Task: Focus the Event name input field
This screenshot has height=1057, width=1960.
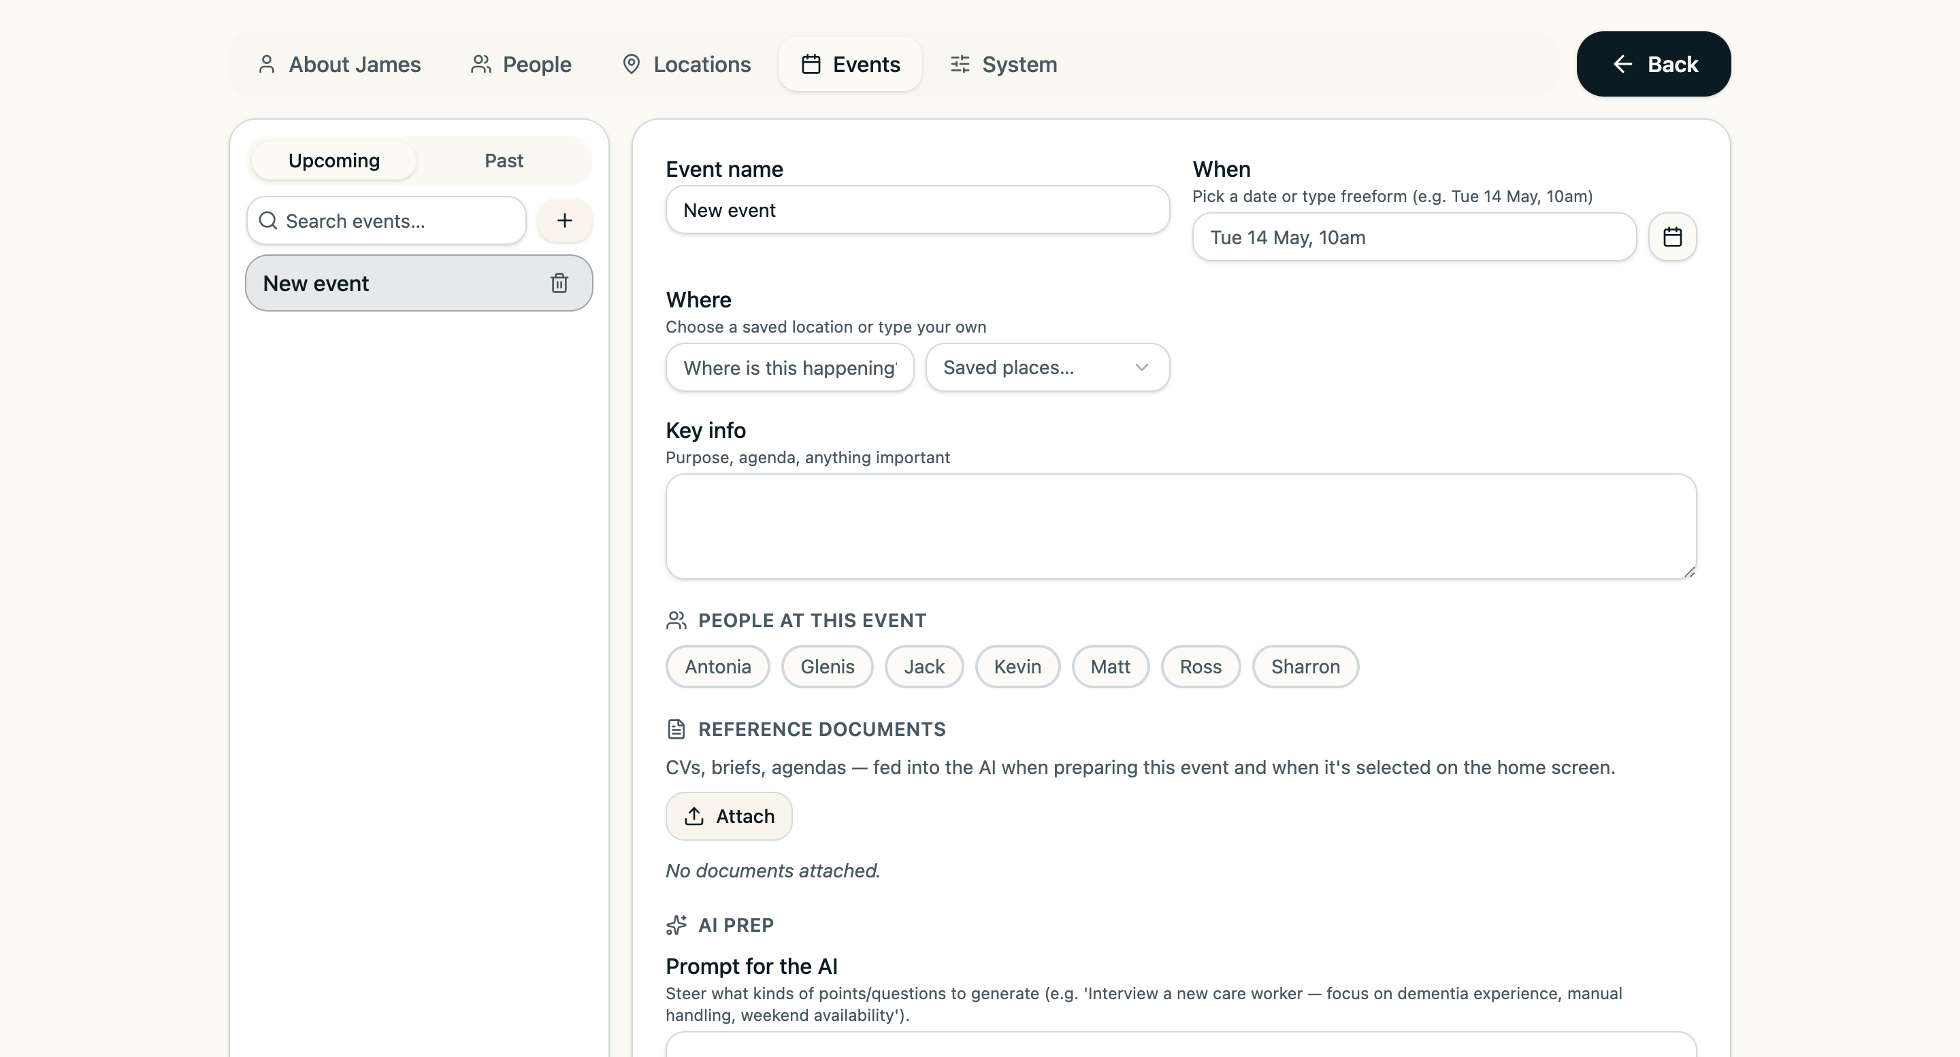Action: click(x=917, y=210)
